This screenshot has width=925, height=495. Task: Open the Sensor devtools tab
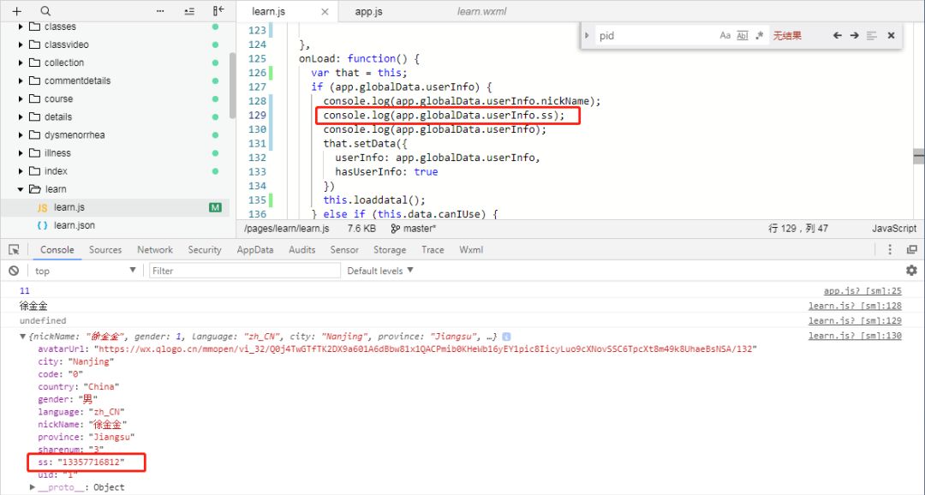coord(344,249)
